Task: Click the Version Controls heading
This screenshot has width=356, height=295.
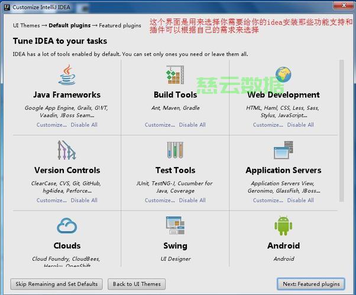Action: coord(67,170)
